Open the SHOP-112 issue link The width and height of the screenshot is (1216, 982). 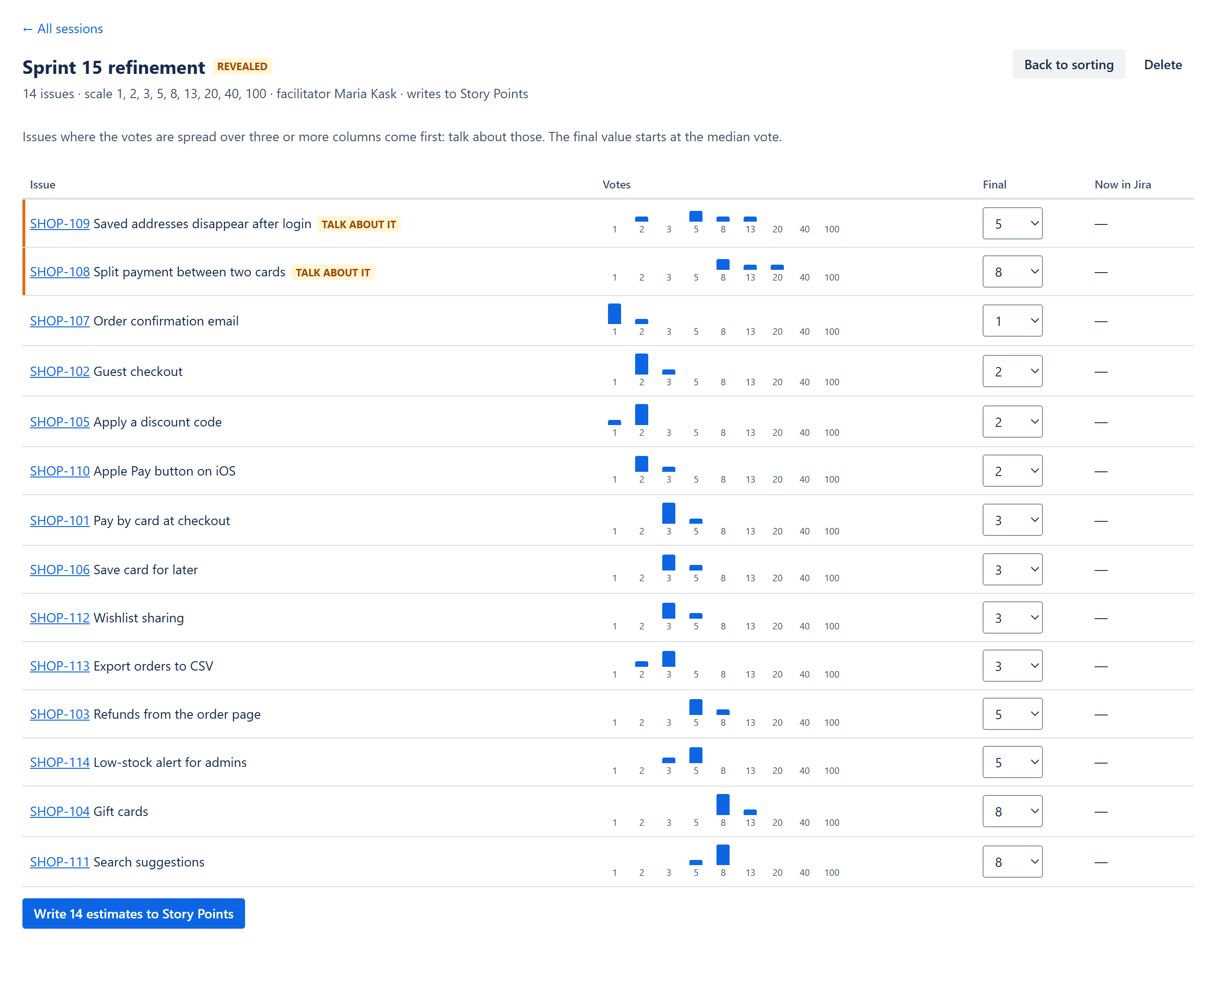tap(59, 618)
